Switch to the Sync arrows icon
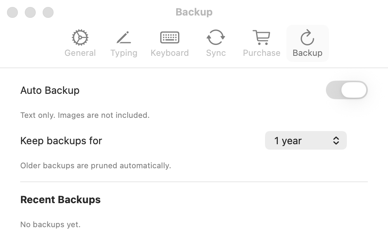388x245 pixels. 216,37
